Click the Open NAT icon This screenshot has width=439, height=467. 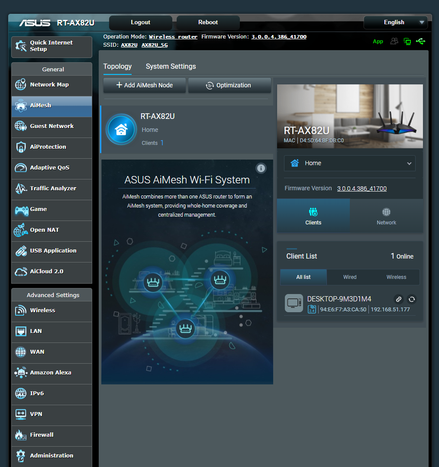(21, 230)
